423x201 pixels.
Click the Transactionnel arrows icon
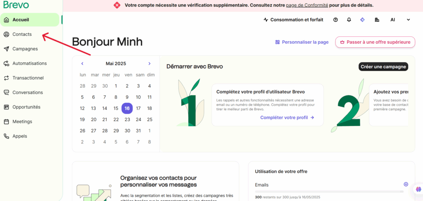pyautogui.click(x=7, y=78)
